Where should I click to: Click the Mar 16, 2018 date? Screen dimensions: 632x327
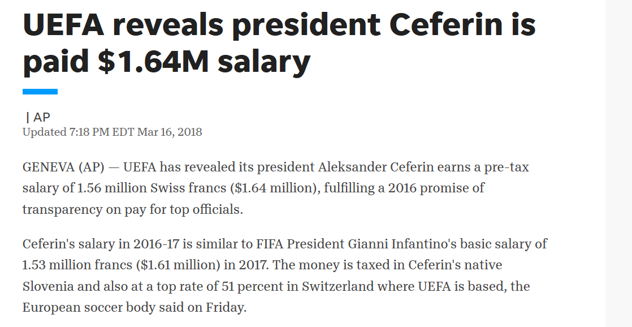[x=170, y=132]
